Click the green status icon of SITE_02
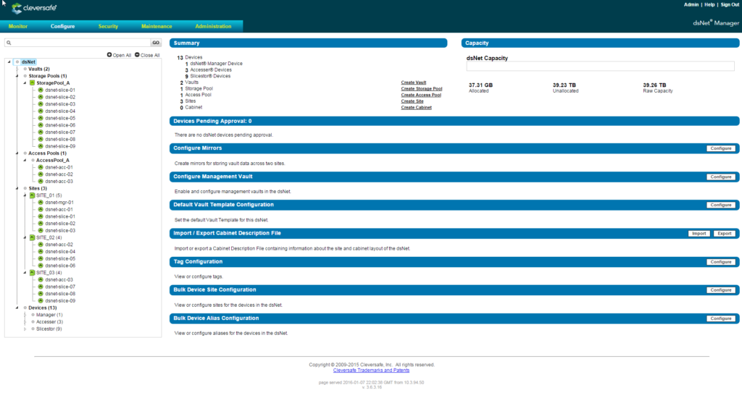742x398 pixels. pos(32,237)
